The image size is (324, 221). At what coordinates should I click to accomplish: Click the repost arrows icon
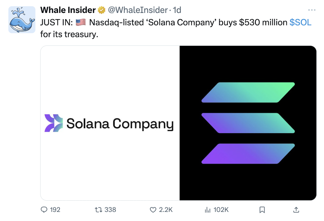pyautogui.click(x=99, y=210)
